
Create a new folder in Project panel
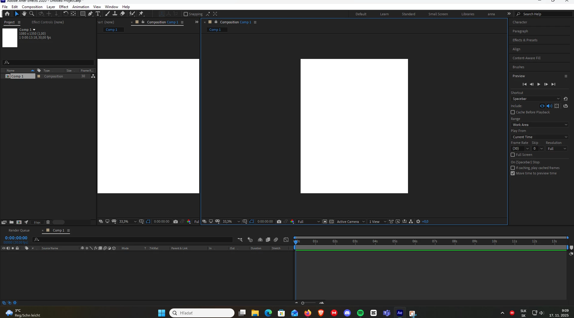click(x=11, y=222)
